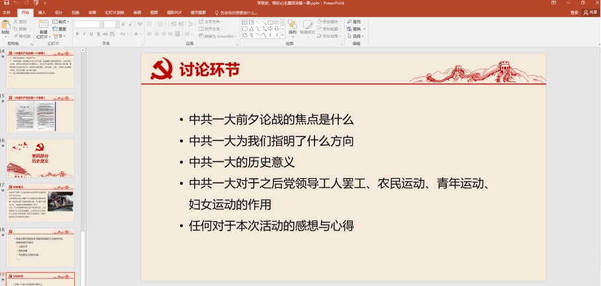The height and width of the screenshot is (286, 601).
Task: Select slide 16 thumbnail 第四部分 历史意义
Action: tap(40, 158)
